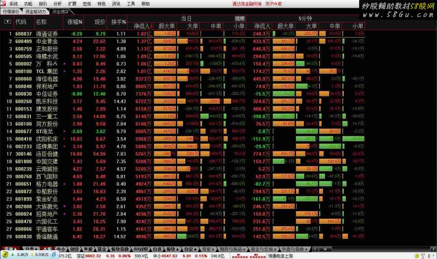Switch to the 中小 bottom tab

(x=61, y=249)
